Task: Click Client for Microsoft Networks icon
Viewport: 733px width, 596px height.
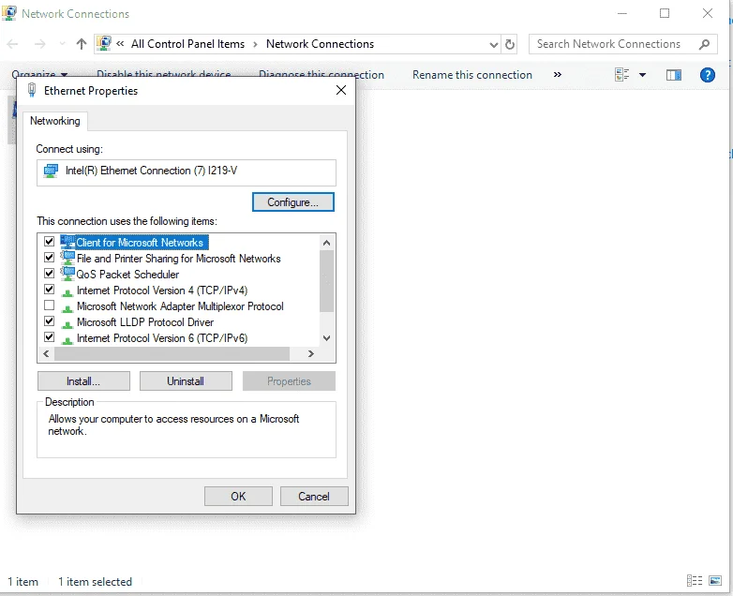Action: [67, 242]
